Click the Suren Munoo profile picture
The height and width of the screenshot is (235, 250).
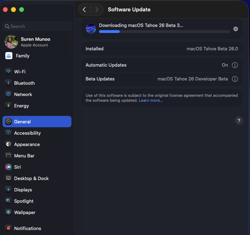pyautogui.click(x=11, y=42)
